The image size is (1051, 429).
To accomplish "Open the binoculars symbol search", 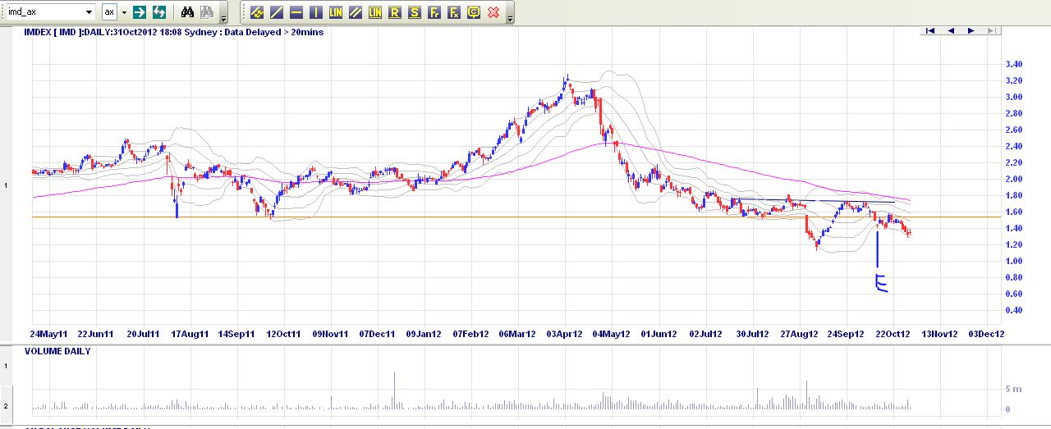I will point(187,12).
